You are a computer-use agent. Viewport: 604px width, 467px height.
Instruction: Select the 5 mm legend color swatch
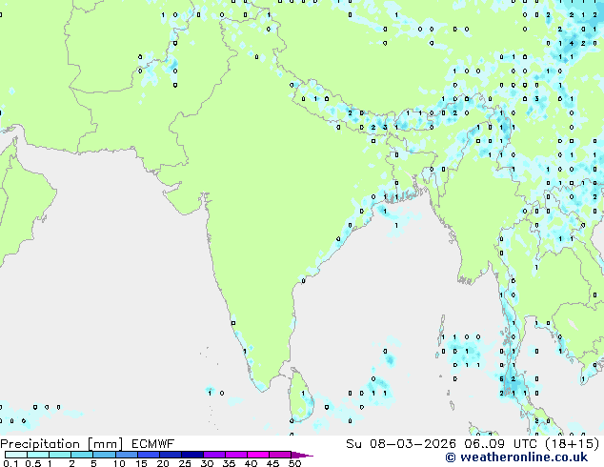pos(104,455)
